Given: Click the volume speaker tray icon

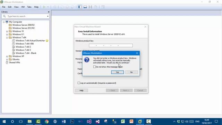Looking at the screenshot, I should [187, 122].
